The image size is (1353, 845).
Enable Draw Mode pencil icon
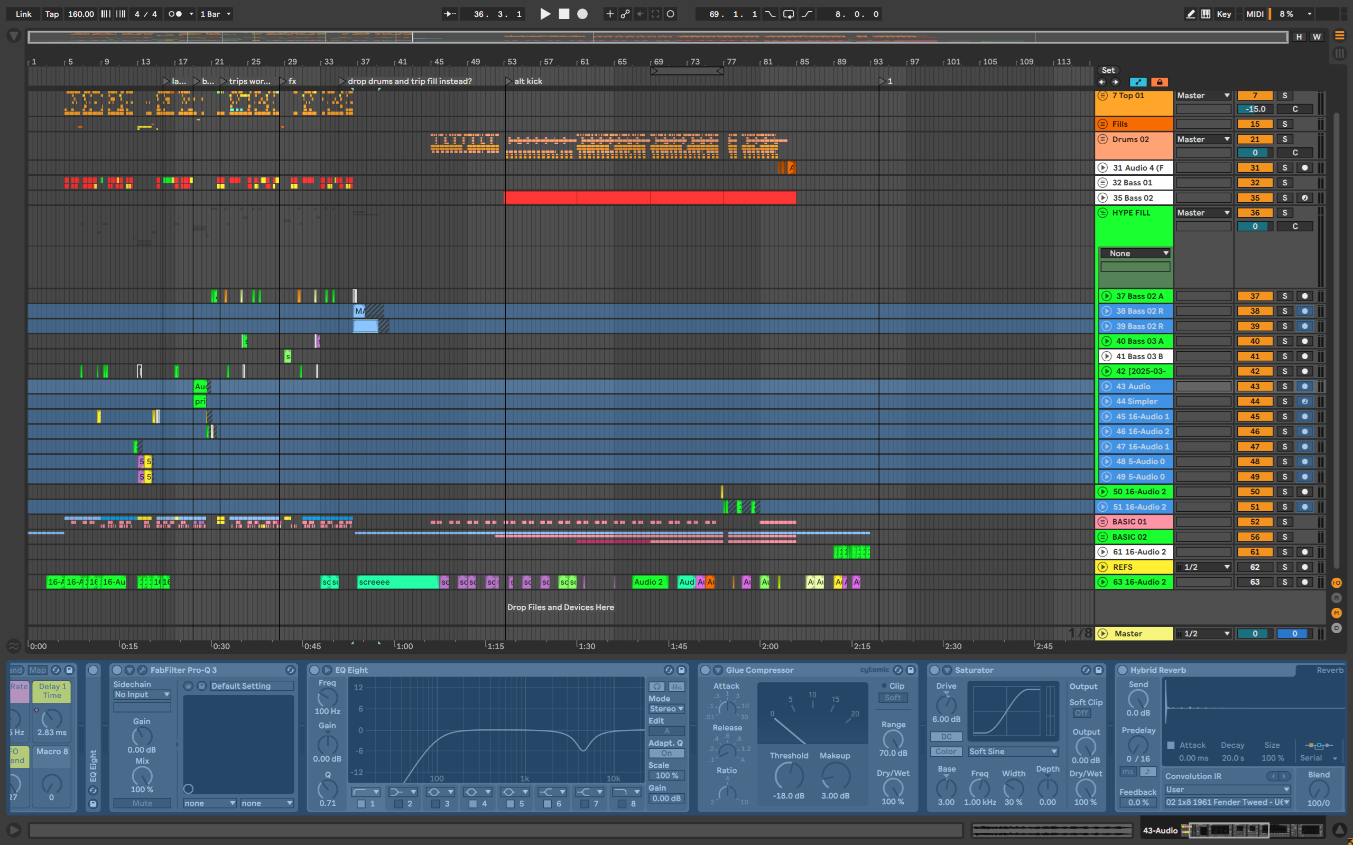(x=1190, y=14)
